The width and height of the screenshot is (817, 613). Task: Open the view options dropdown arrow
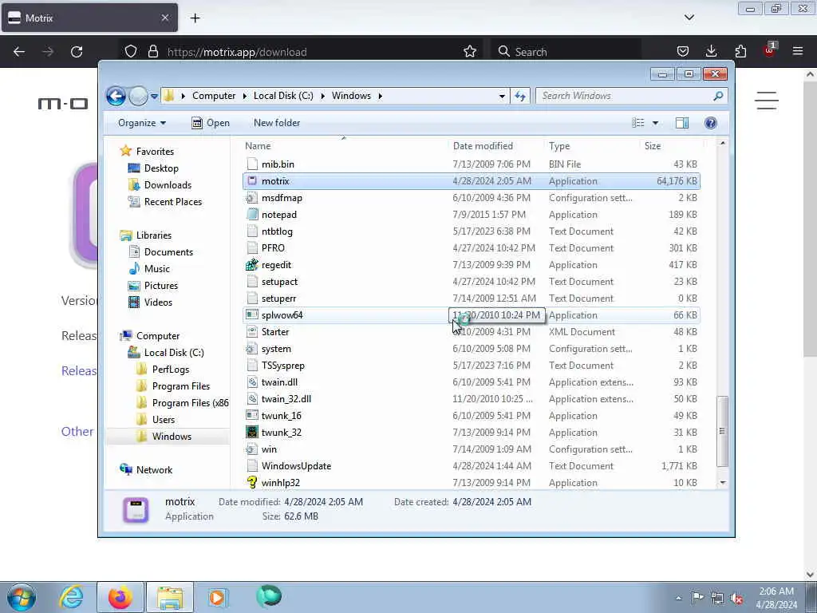pos(656,123)
